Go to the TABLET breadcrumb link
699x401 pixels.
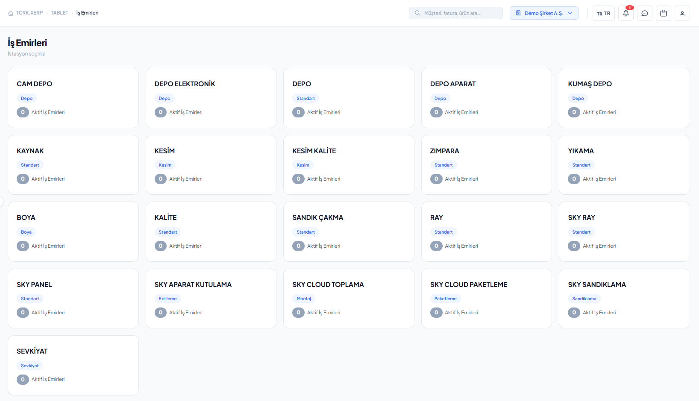59,13
